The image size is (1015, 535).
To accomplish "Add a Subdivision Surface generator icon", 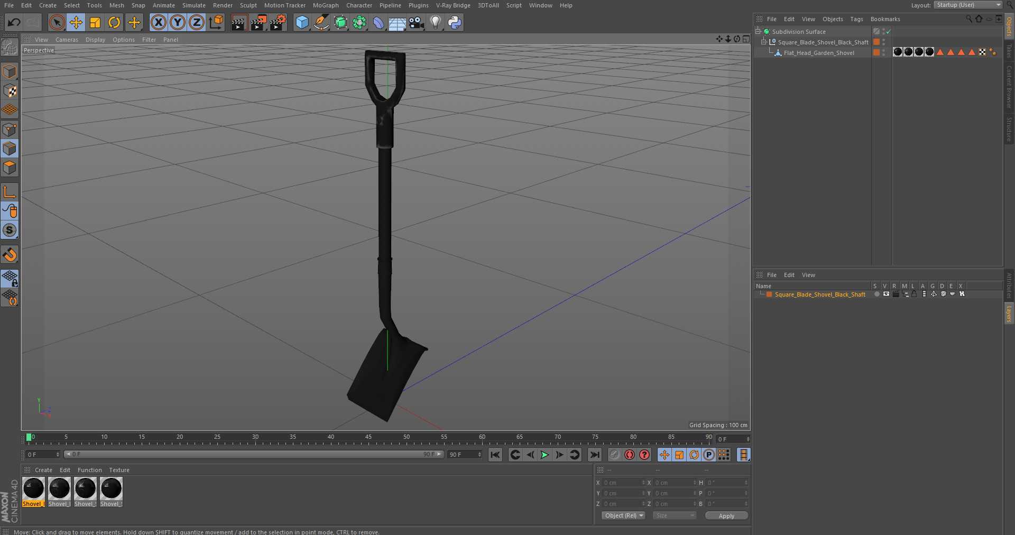I will (340, 22).
